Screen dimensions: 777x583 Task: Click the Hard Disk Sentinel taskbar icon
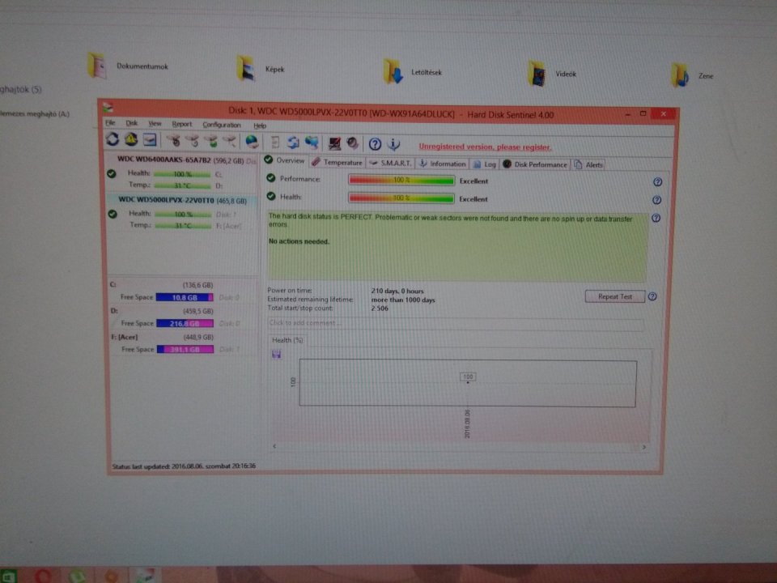click(x=145, y=576)
